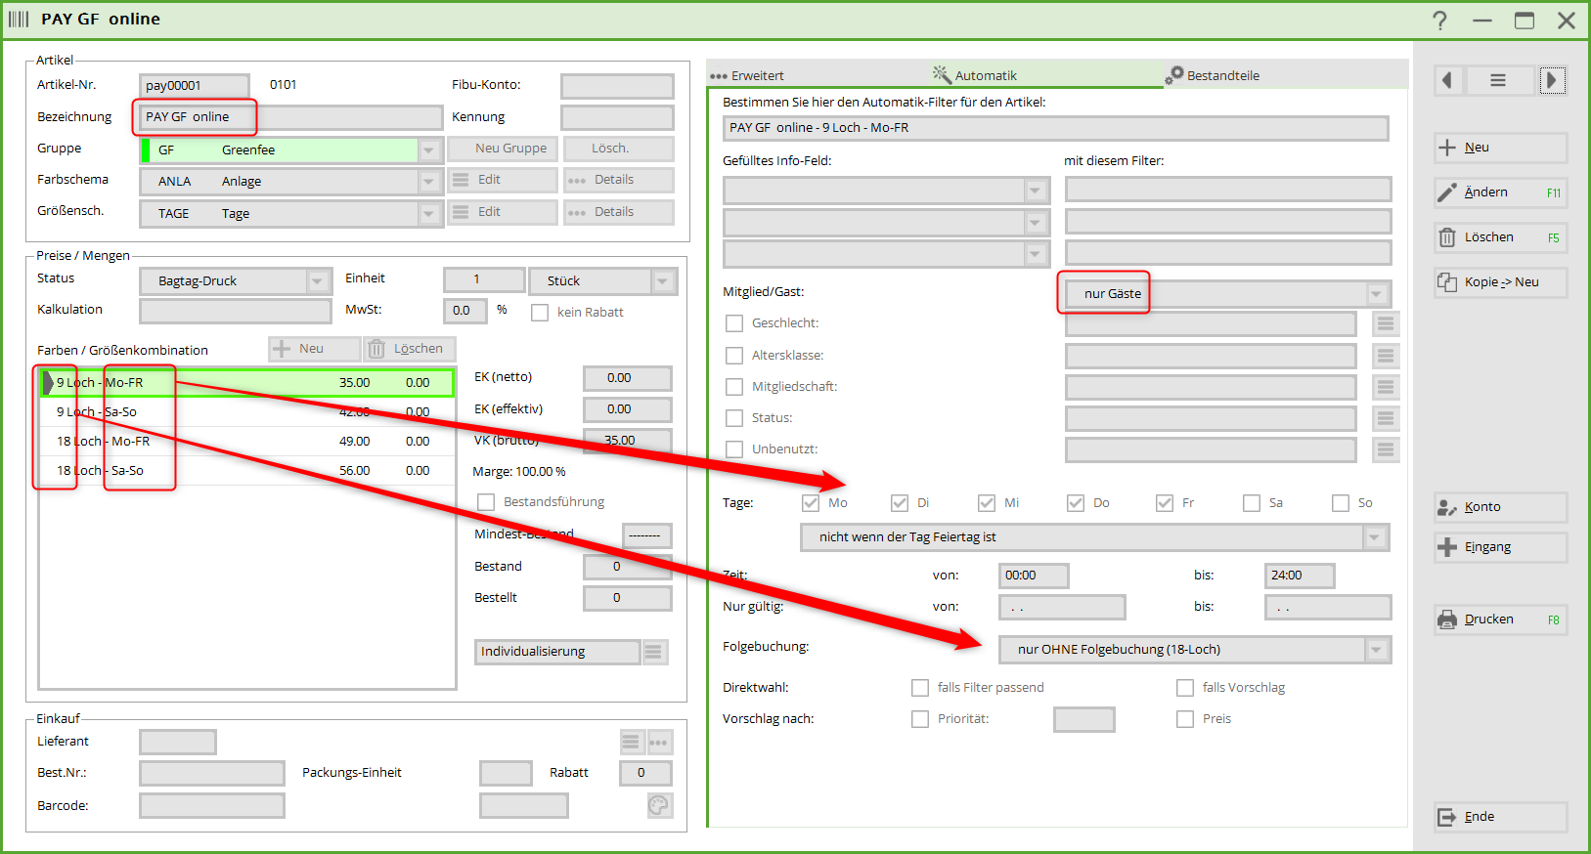Open the Mitglied/Gast nur Gäste dropdown
1591x854 pixels.
[x=1376, y=294]
